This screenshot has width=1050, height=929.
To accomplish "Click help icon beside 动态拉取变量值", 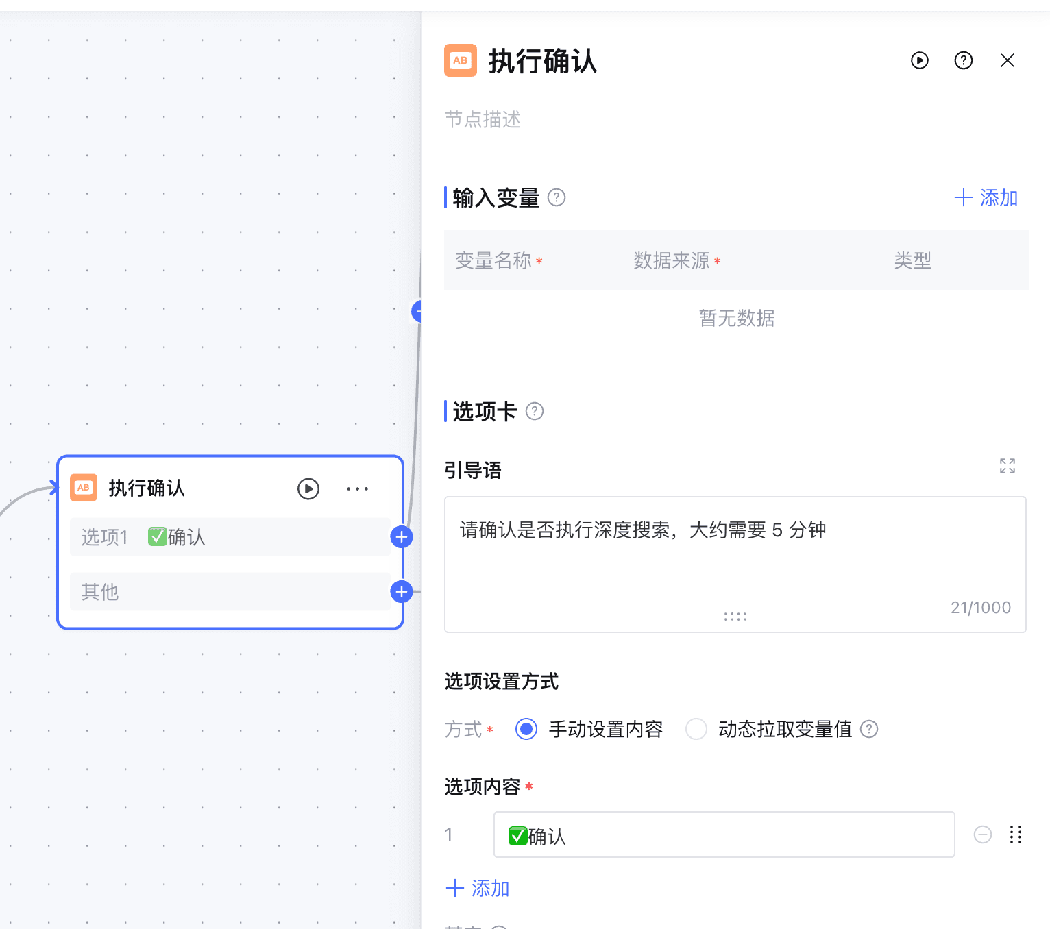I will point(869,729).
